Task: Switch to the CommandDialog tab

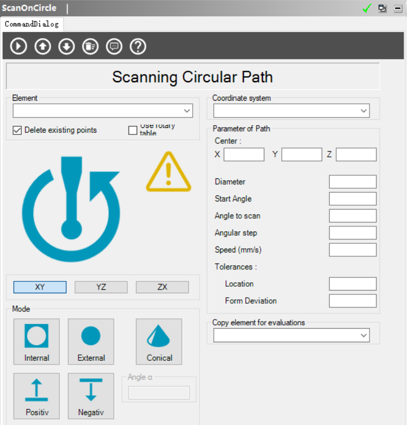Action: pyautogui.click(x=32, y=24)
